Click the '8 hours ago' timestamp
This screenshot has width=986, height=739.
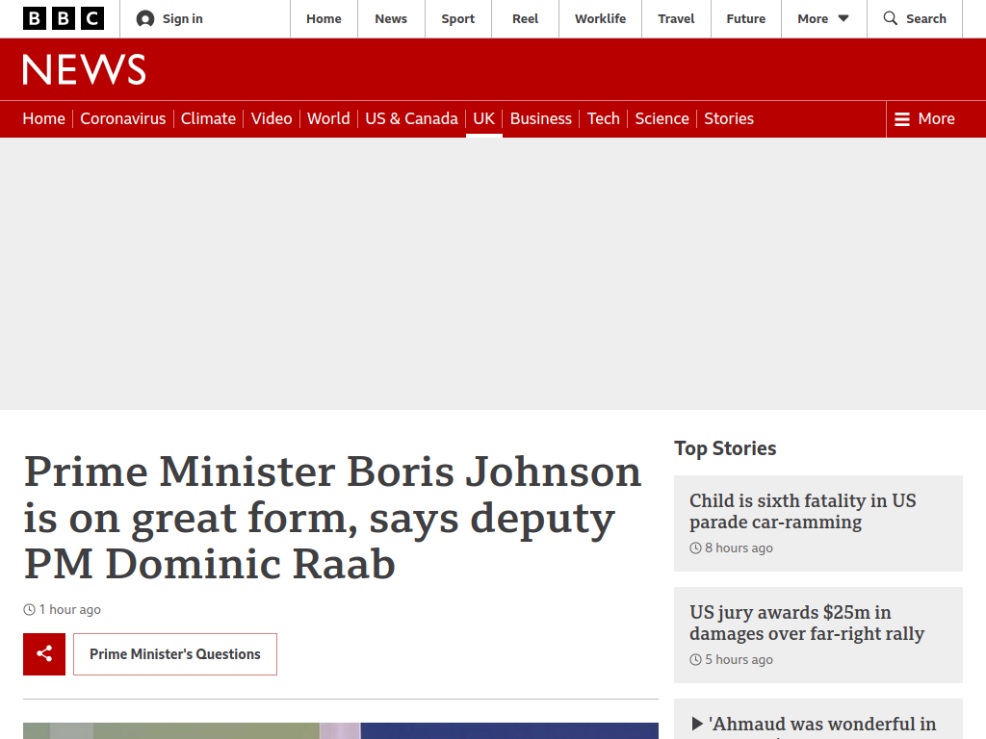pyautogui.click(x=739, y=548)
